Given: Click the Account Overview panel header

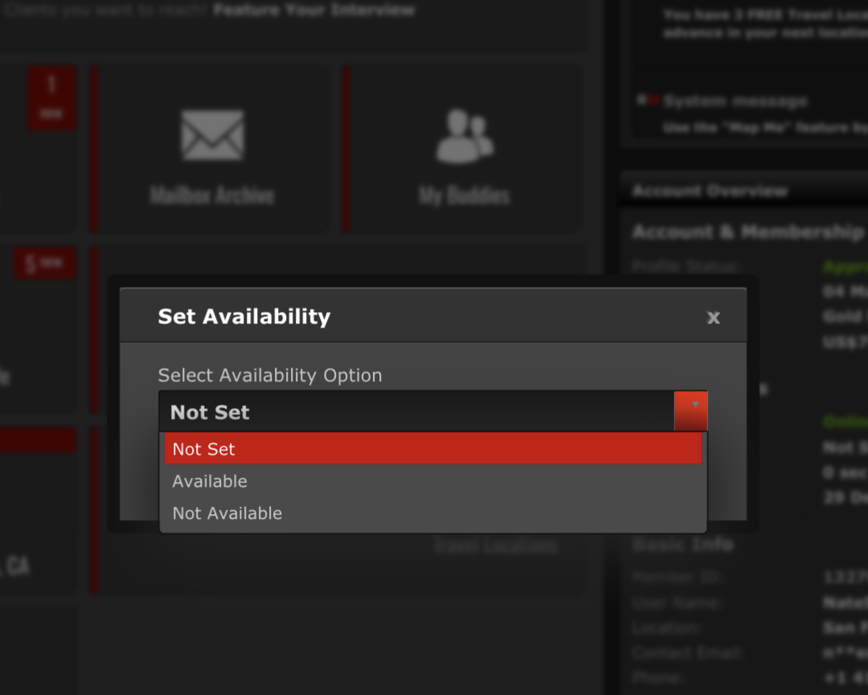Looking at the screenshot, I should [x=710, y=191].
